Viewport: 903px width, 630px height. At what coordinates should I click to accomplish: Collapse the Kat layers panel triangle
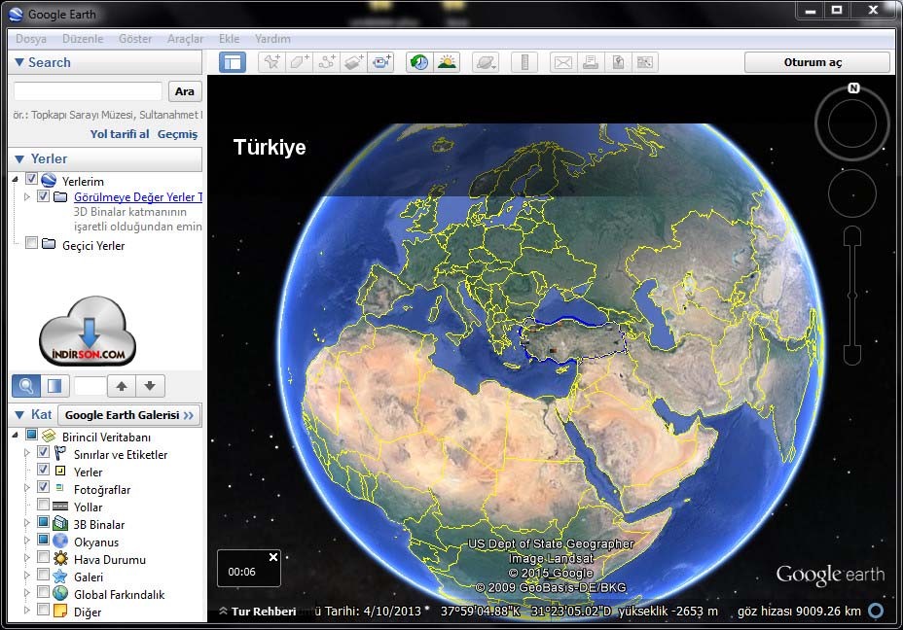[x=19, y=415]
